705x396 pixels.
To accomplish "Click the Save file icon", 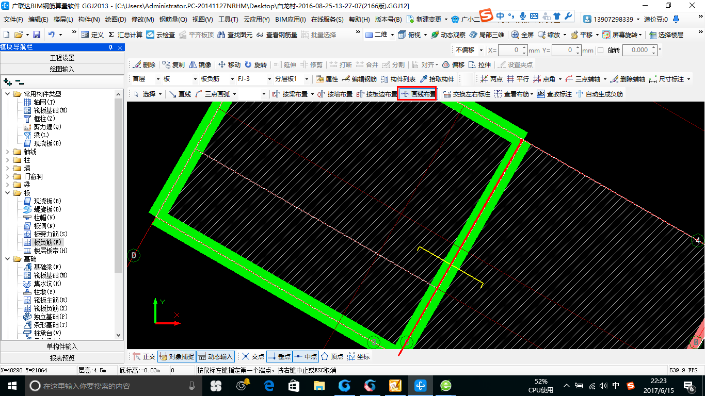I will pos(37,35).
